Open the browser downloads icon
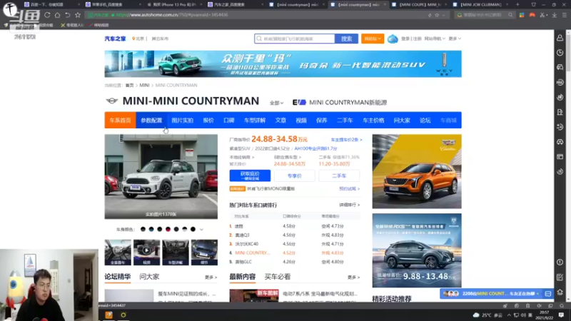 point(555,15)
